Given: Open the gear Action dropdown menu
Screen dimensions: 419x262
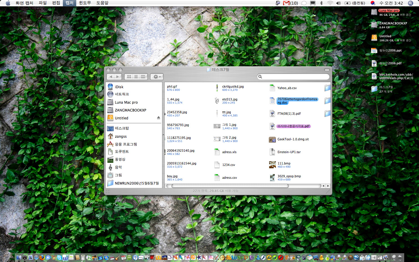Looking at the screenshot, I should point(157,77).
